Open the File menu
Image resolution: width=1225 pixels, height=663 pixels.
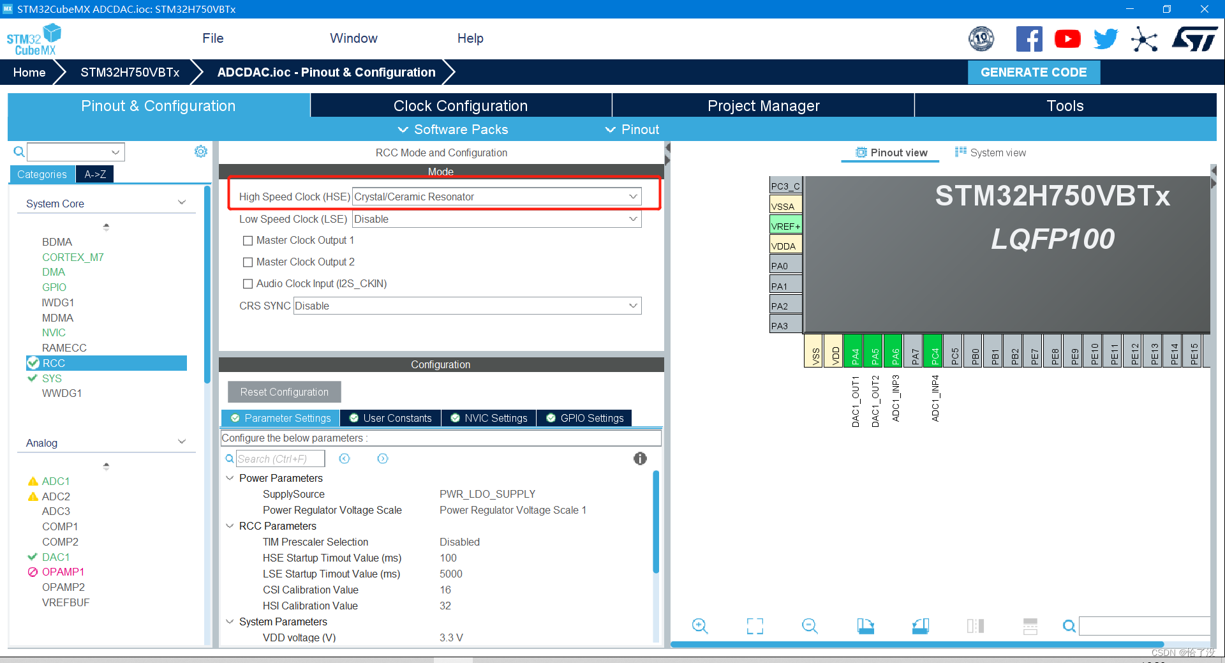(x=213, y=38)
